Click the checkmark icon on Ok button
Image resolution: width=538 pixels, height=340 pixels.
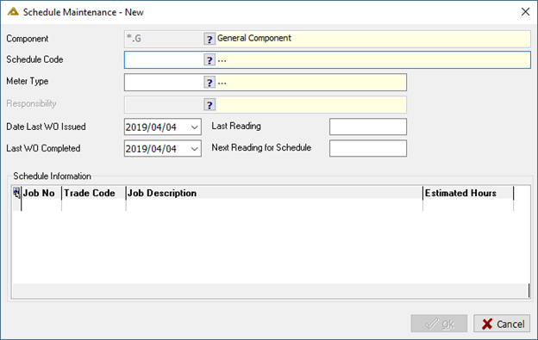point(431,324)
